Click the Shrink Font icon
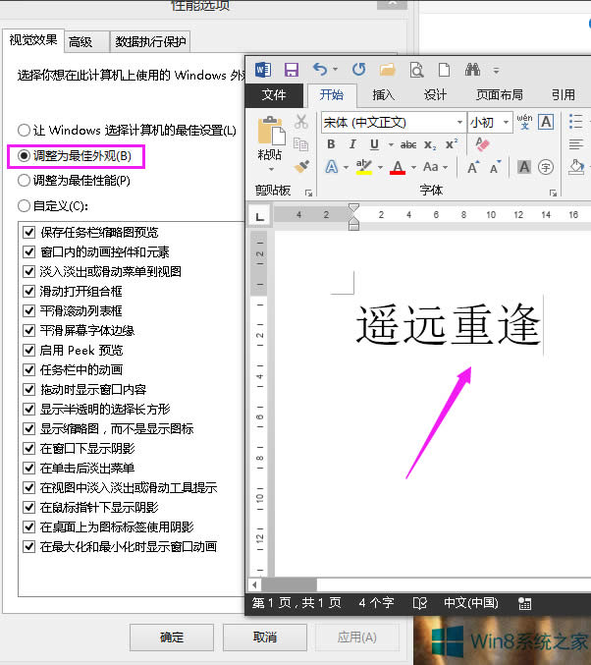The height and width of the screenshot is (665, 591). click(x=495, y=167)
